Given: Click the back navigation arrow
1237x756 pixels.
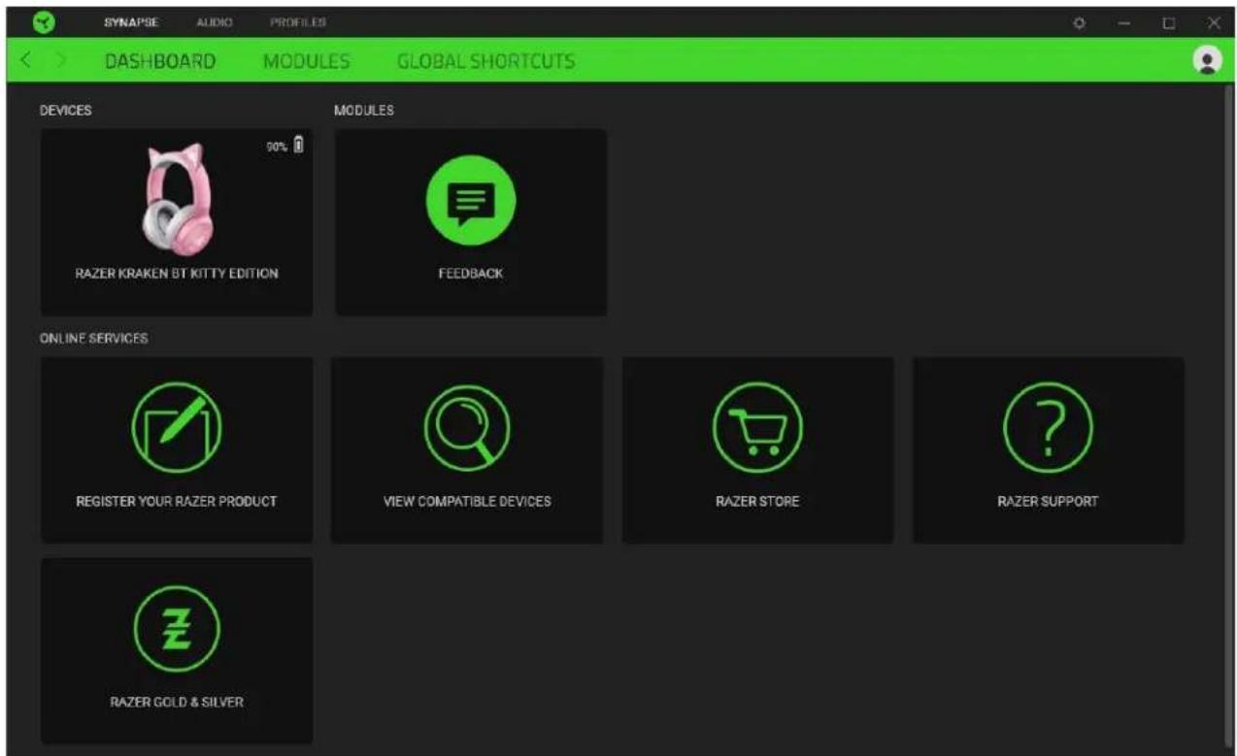Looking at the screenshot, I should [x=26, y=61].
